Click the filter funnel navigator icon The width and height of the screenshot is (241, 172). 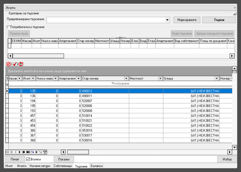pos(45,152)
